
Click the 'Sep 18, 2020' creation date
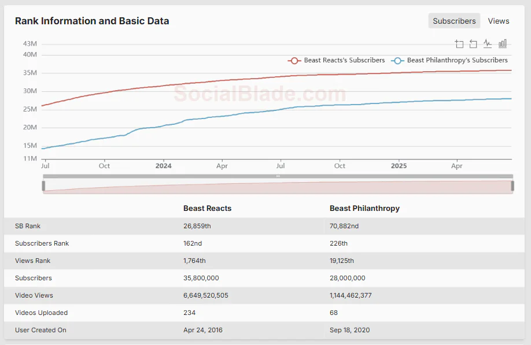point(350,330)
